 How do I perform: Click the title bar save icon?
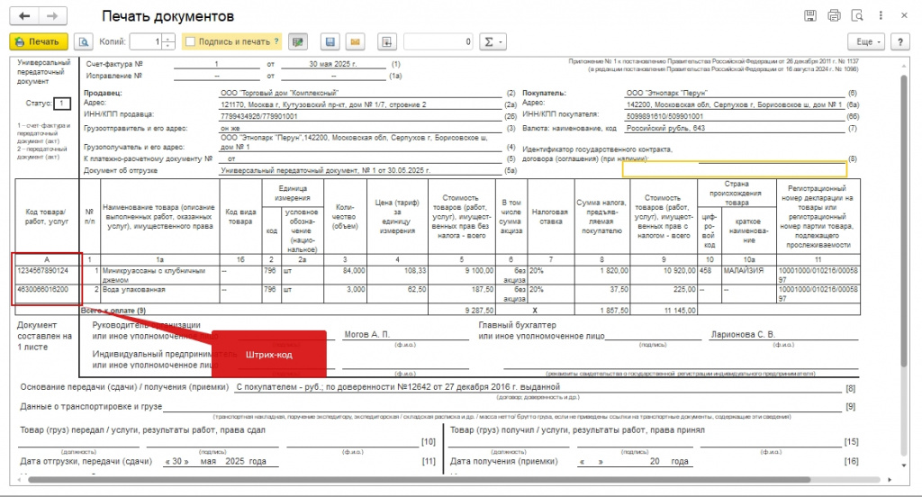click(810, 16)
